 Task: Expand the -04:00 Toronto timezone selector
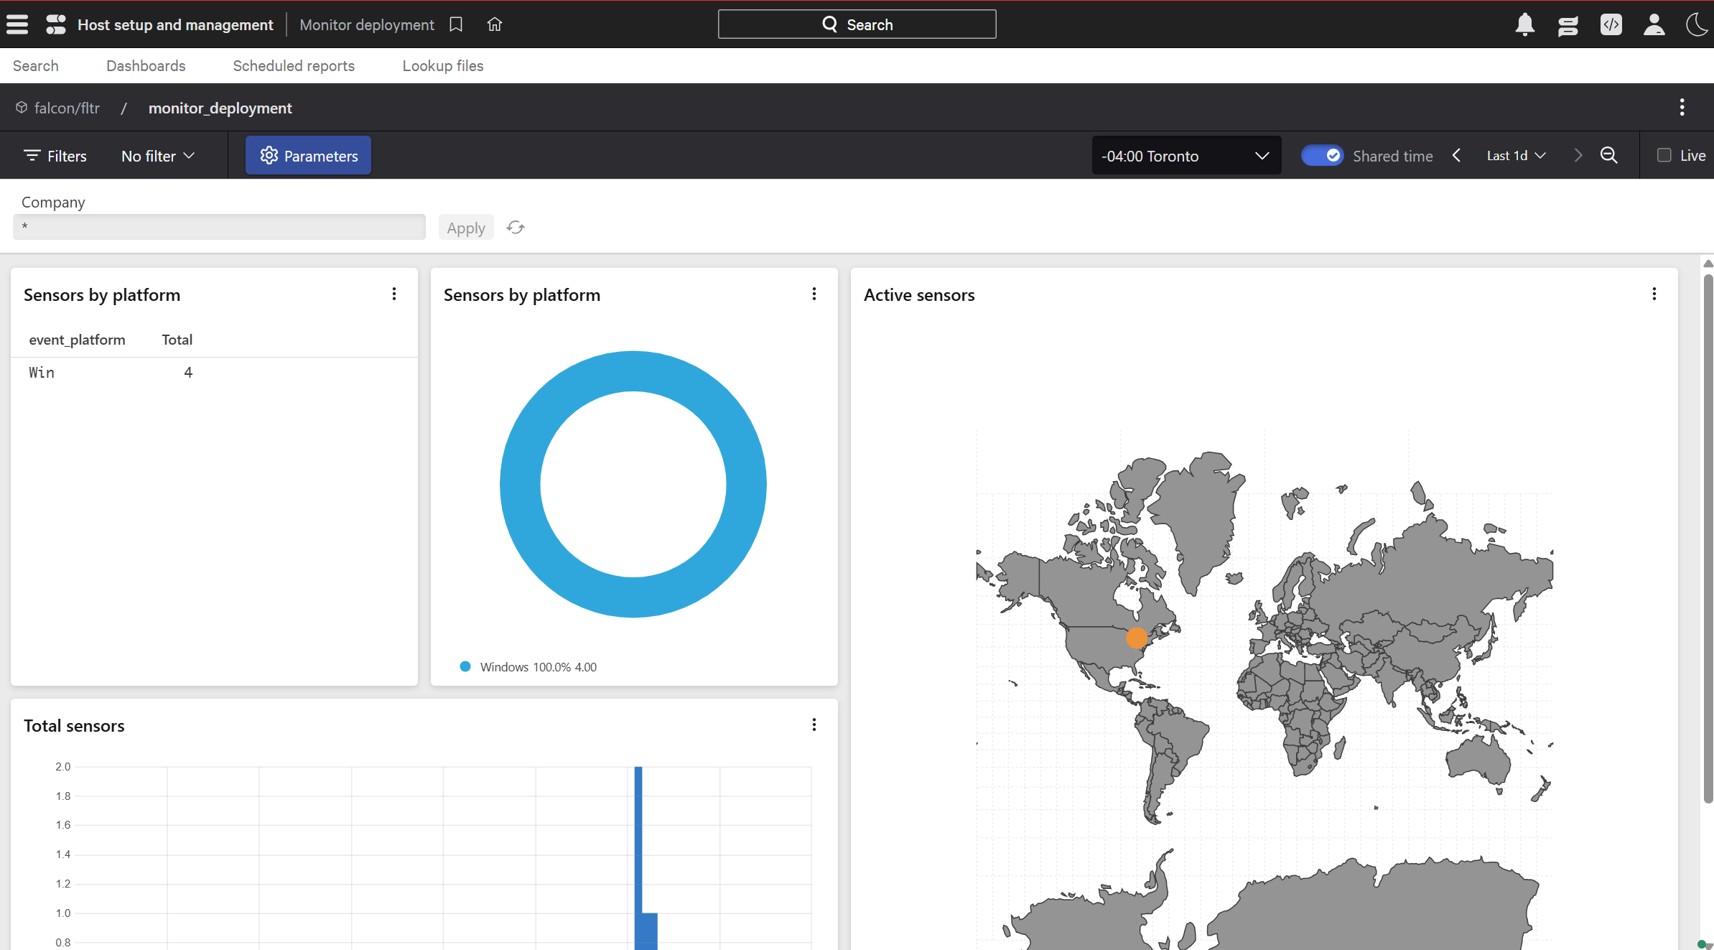pos(1186,156)
